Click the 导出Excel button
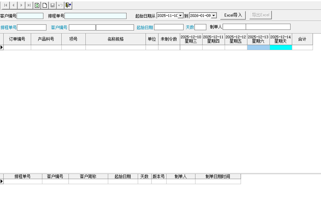The width and height of the screenshot is (321, 204). tap(260, 15)
